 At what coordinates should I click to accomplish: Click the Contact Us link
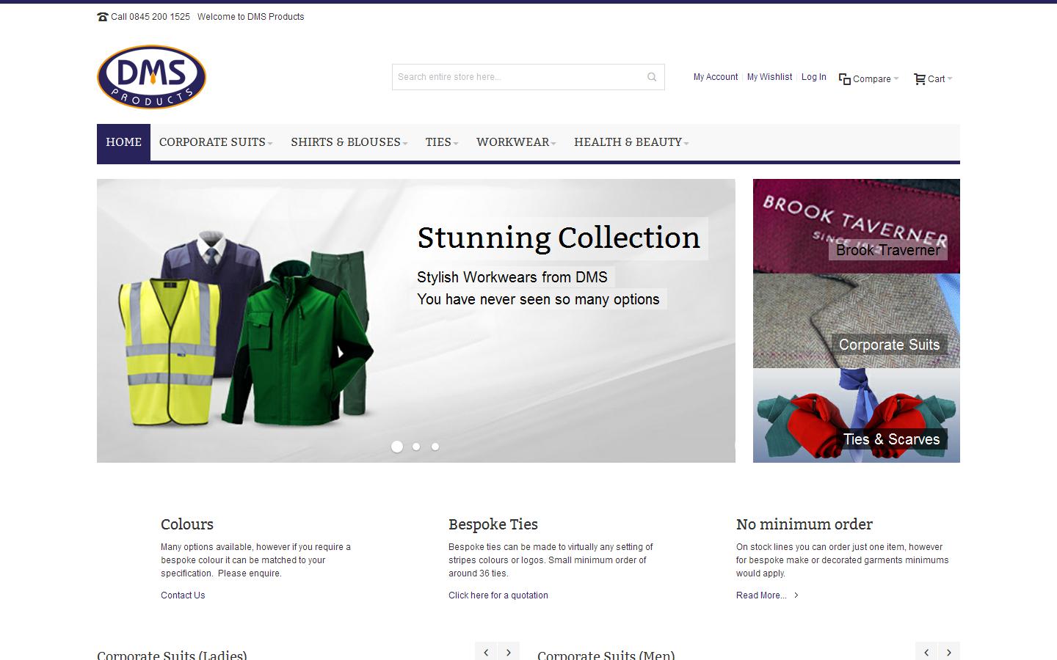click(x=182, y=595)
